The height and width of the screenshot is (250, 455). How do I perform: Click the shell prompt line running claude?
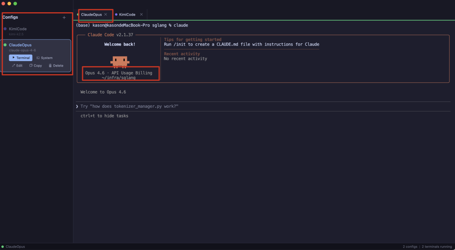[132, 25]
